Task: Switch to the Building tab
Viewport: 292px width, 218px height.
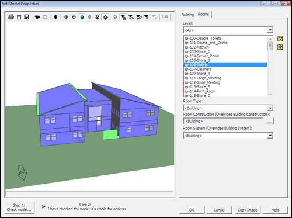Action: pos(187,15)
